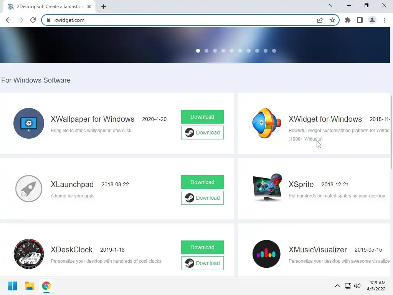Viewport: 393px width, 295px height.
Task: Click the volume speaker tray icon
Action: coord(357,286)
